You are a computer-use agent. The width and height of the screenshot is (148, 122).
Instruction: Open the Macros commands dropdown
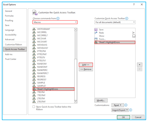tap(55, 22)
